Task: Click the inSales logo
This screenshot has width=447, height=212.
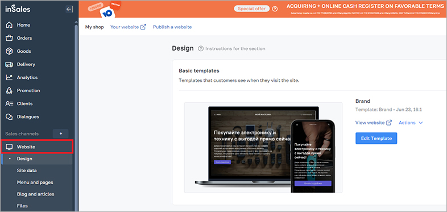Action: pos(18,9)
